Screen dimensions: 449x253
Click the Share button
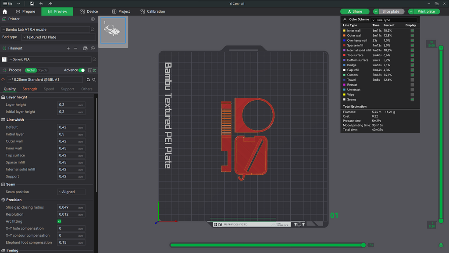355,11
